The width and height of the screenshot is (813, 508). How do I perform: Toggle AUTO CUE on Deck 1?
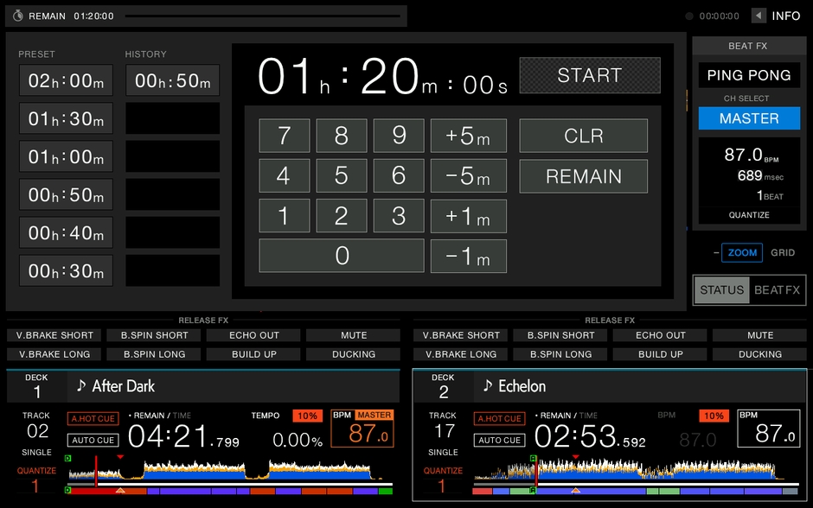click(x=93, y=439)
